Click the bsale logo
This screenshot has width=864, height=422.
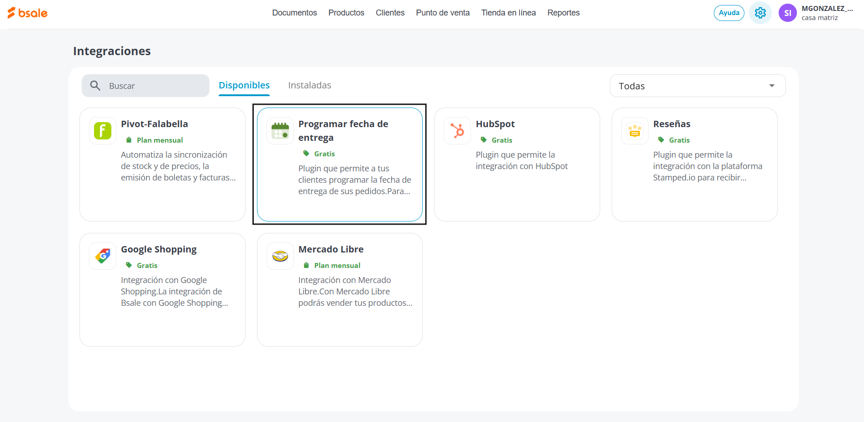click(27, 13)
